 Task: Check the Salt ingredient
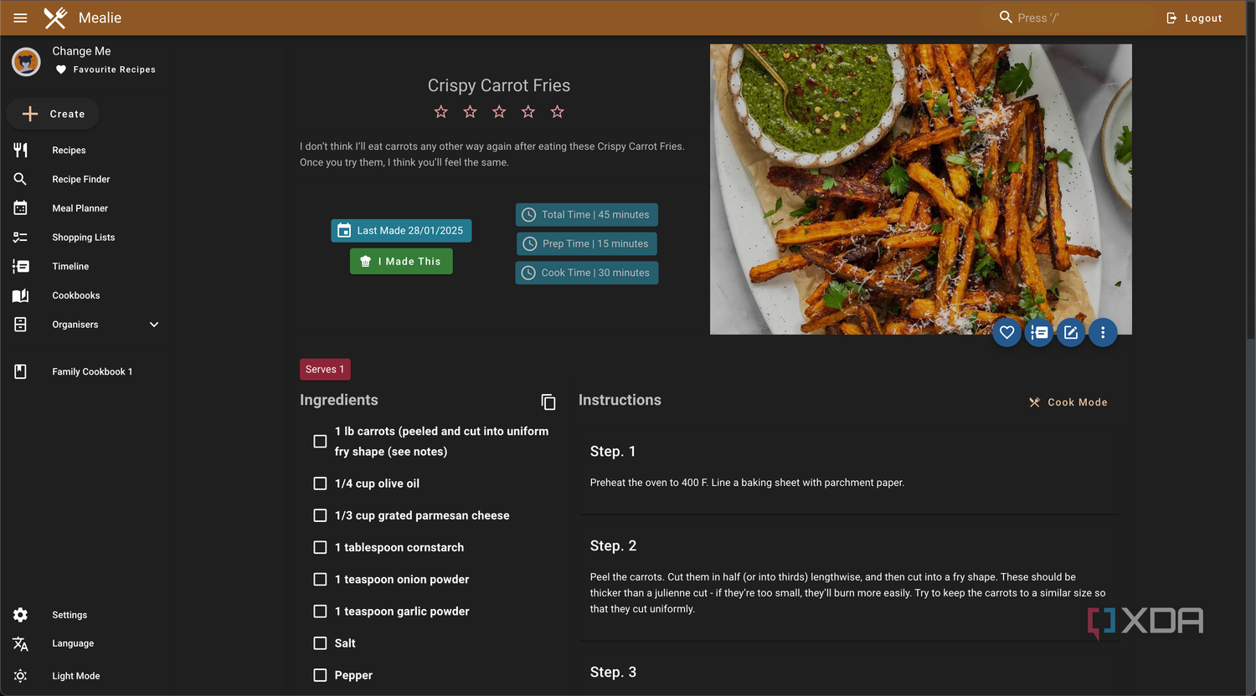320,643
